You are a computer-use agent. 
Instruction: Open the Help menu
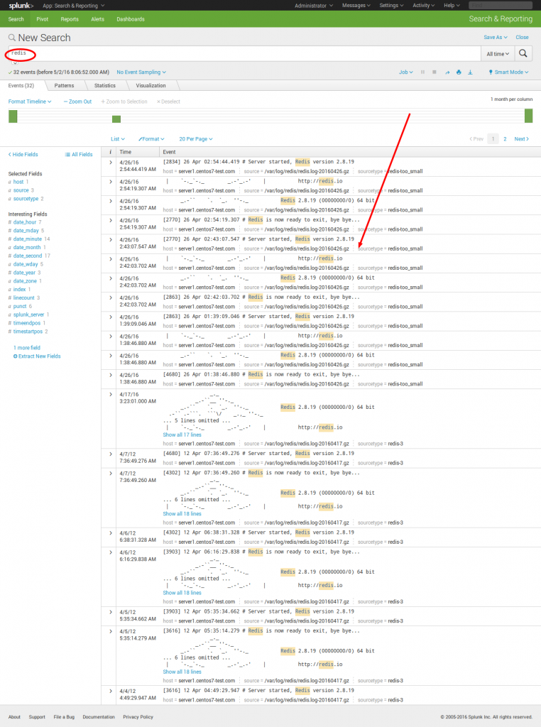[x=452, y=6]
